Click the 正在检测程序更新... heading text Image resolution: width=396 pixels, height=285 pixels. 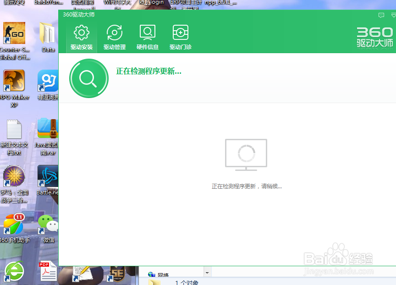click(x=148, y=71)
